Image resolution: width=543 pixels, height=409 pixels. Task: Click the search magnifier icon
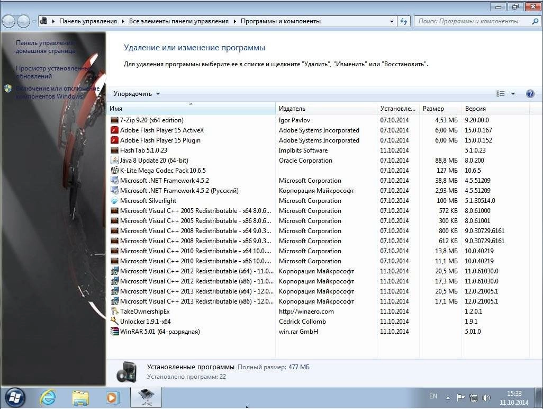click(x=535, y=22)
